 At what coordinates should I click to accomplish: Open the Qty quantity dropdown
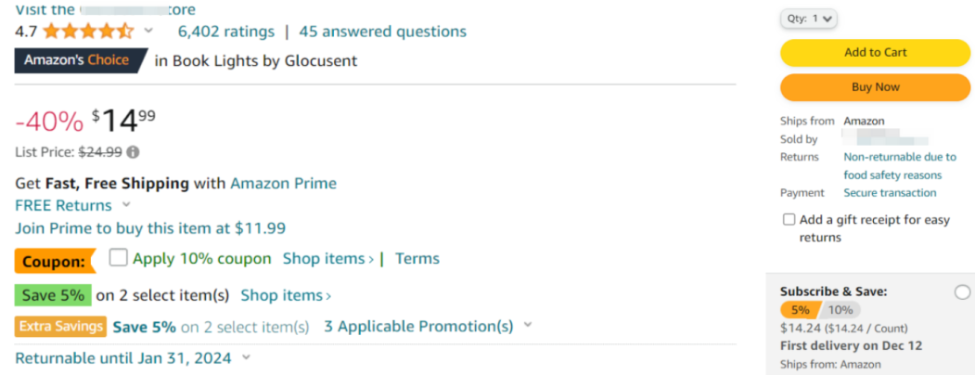pos(808,19)
